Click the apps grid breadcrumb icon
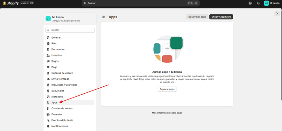Screen dimensions: 282x131 [104, 17]
